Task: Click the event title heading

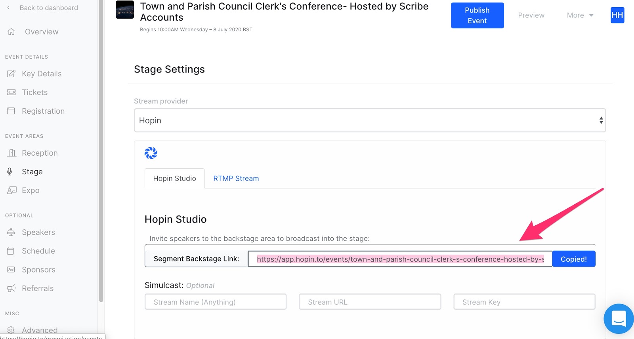Action: coord(284,12)
